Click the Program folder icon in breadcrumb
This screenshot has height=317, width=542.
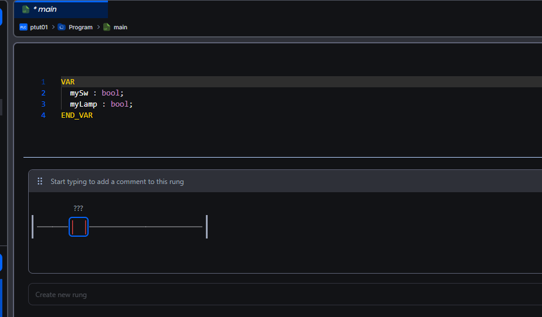pos(62,27)
